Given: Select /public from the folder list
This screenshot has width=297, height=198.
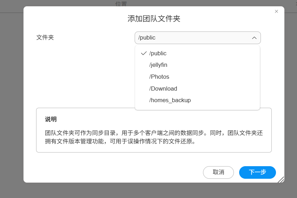Looking at the screenshot, I should click(197, 53).
